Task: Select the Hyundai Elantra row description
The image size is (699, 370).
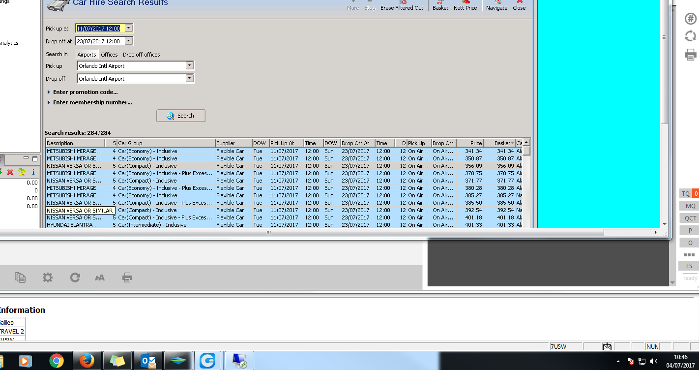Action: pyautogui.click(x=75, y=225)
